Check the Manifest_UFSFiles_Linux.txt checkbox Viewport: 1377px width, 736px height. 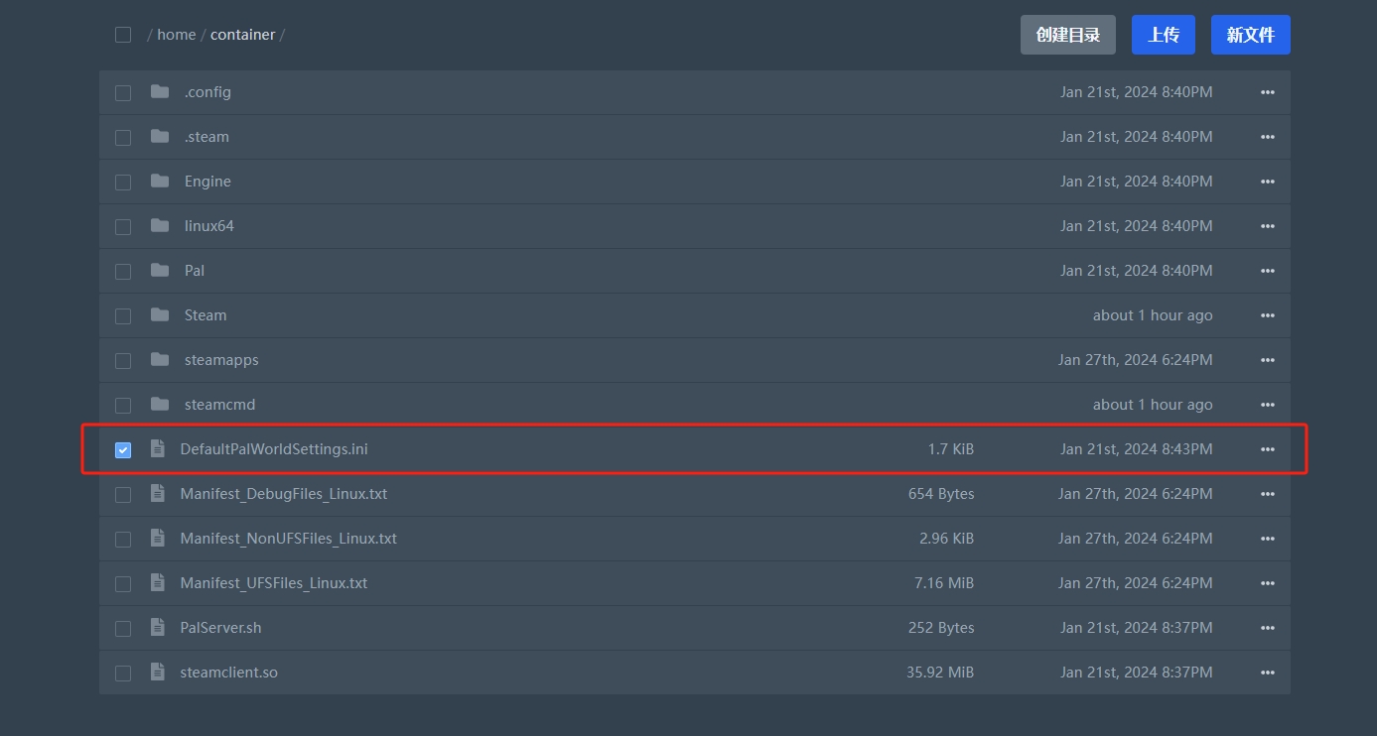[x=123, y=583]
